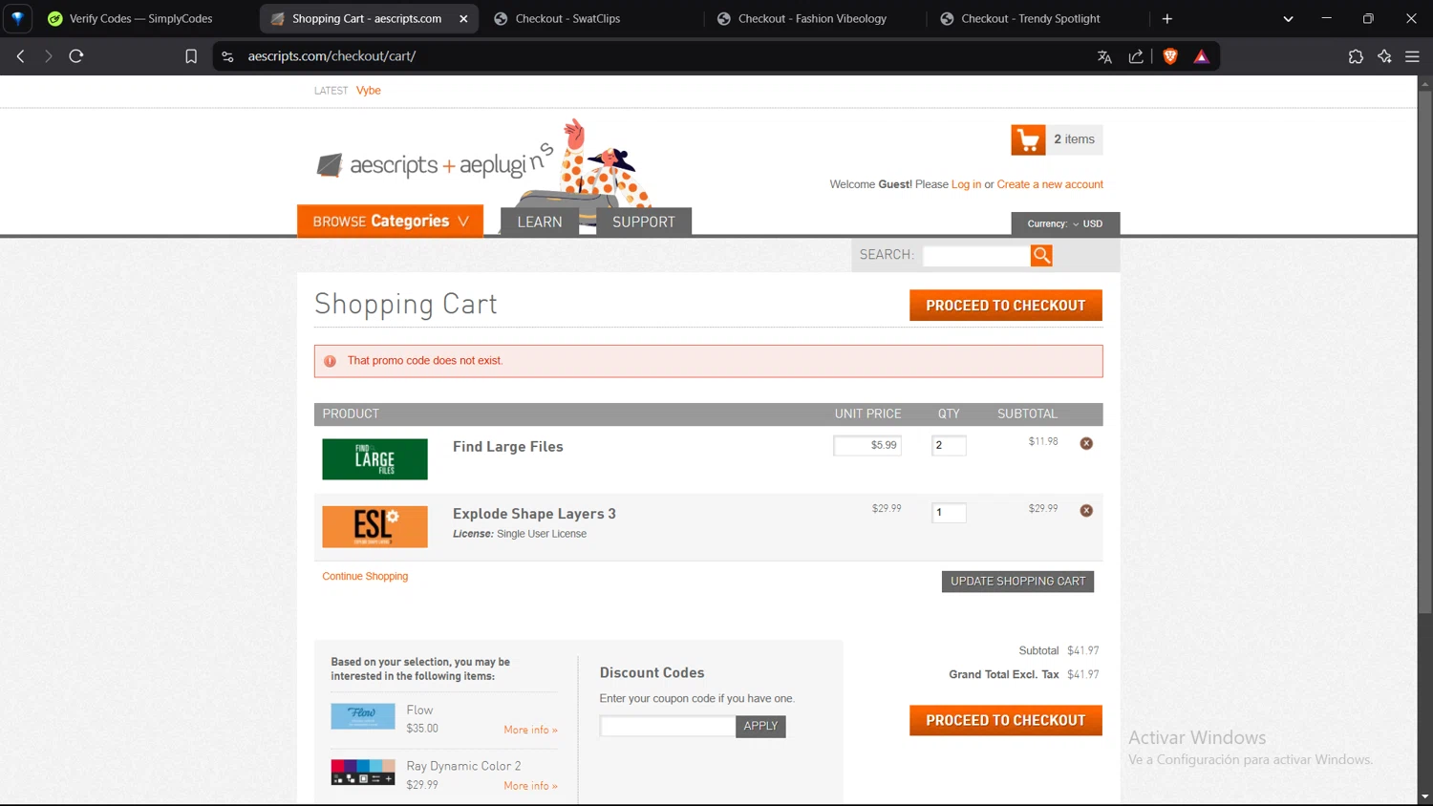Close the Shopping Cart aescripts tab

coord(463,18)
